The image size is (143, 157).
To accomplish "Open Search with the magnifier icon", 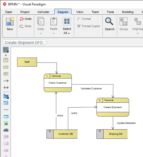I will click(x=109, y=21).
